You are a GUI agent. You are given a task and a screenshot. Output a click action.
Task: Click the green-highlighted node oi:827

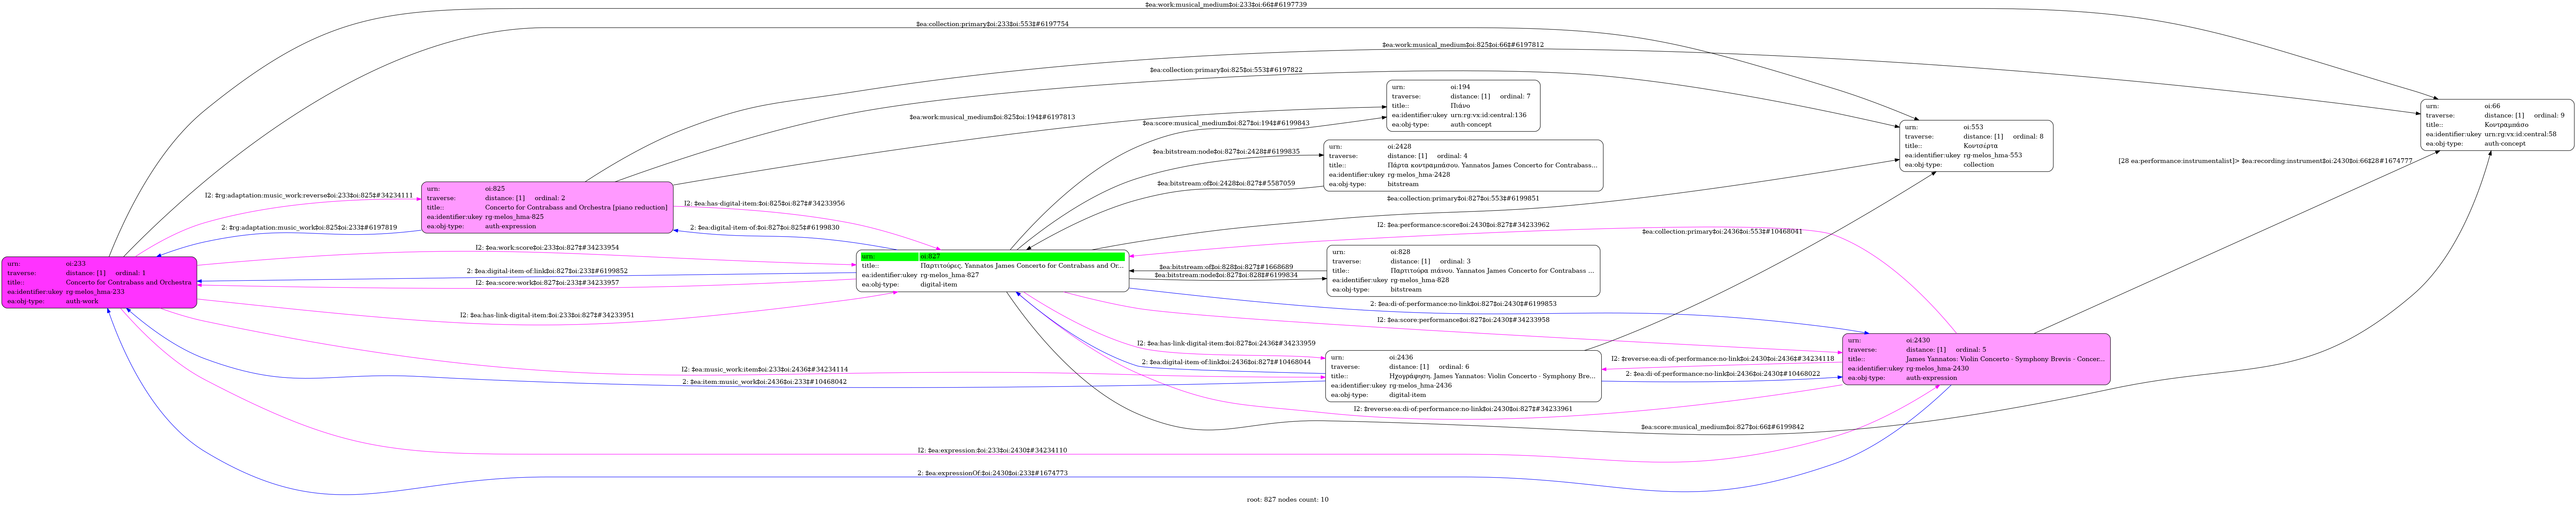click(x=992, y=271)
